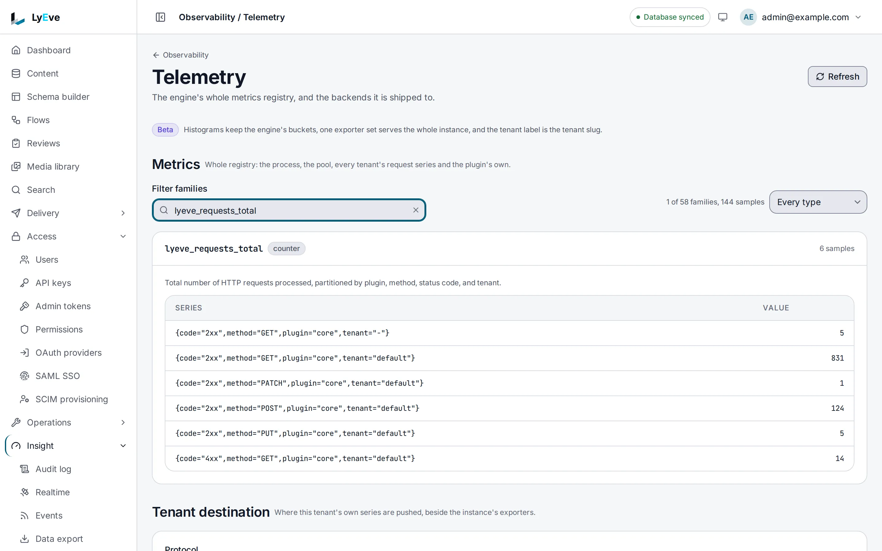Image resolution: width=882 pixels, height=551 pixels.
Task: Expand the Operations menu chevron
Action: (123, 422)
